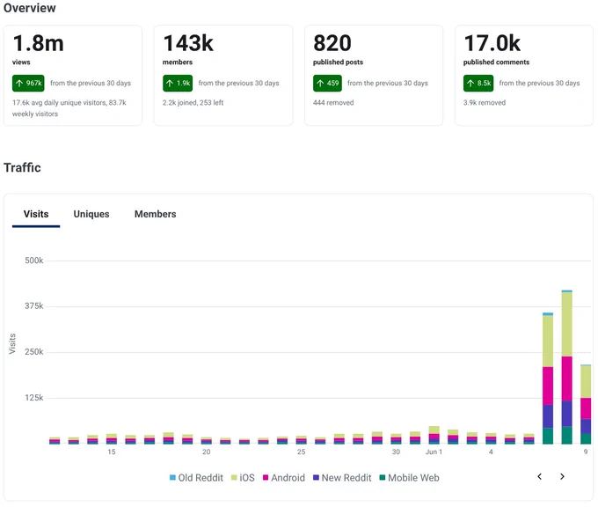Click the Android pink swatch
598x507 pixels.
tap(266, 477)
